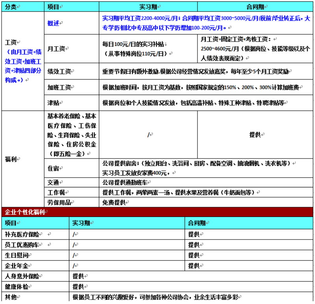315x304 pixels.
Task: Select the 加班工资 row label
Action: click(59, 87)
